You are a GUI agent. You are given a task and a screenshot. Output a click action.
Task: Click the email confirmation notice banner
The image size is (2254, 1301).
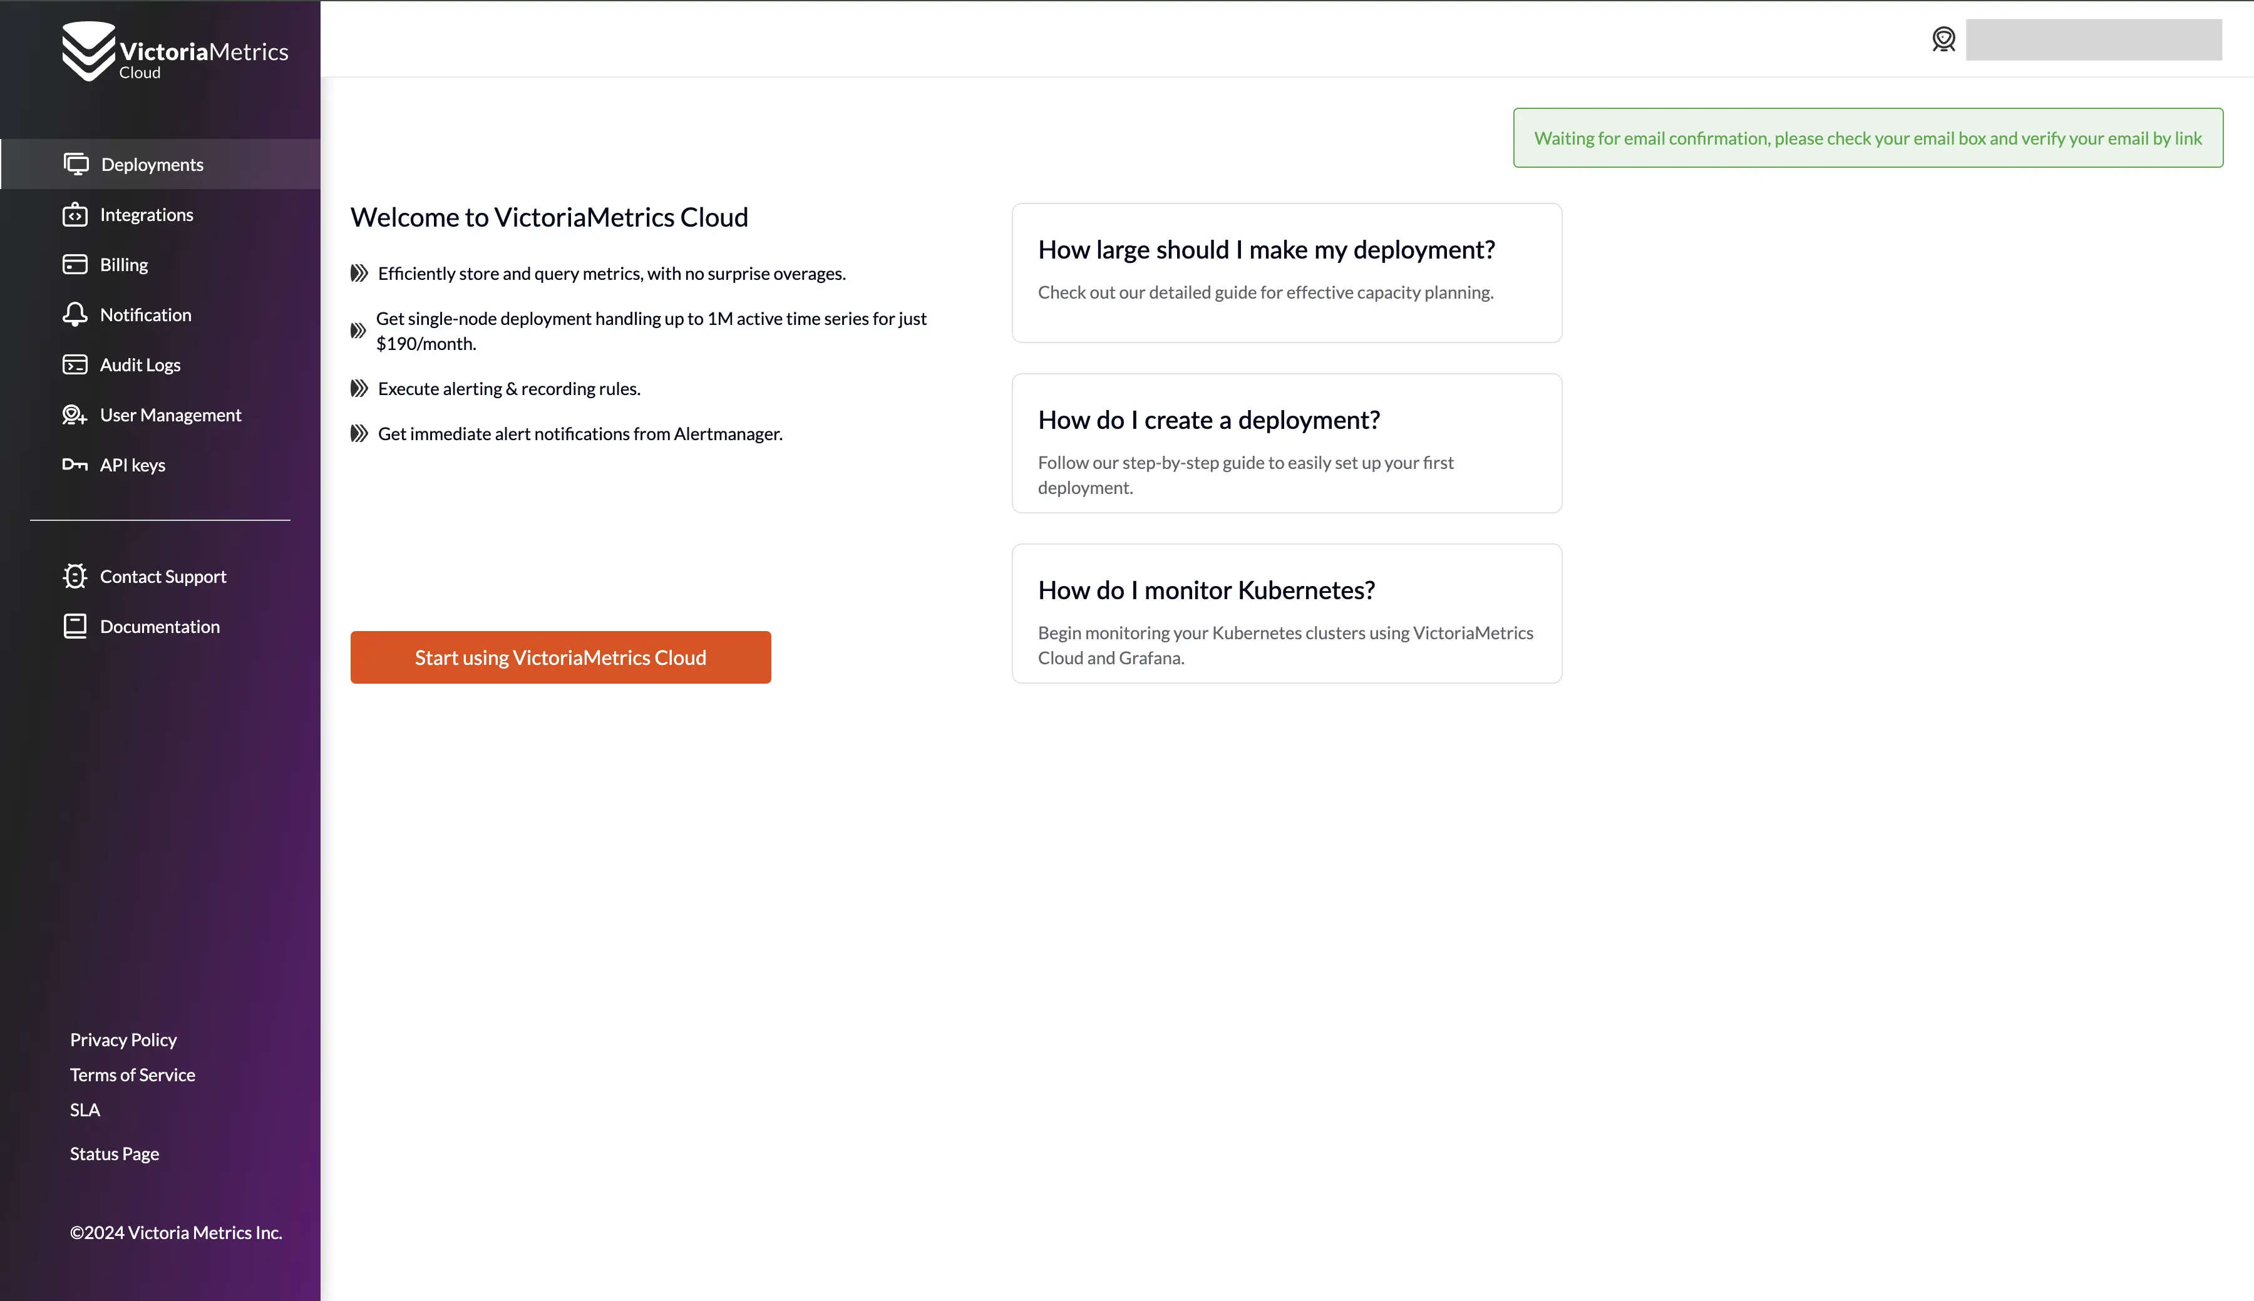(x=1867, y=138)
